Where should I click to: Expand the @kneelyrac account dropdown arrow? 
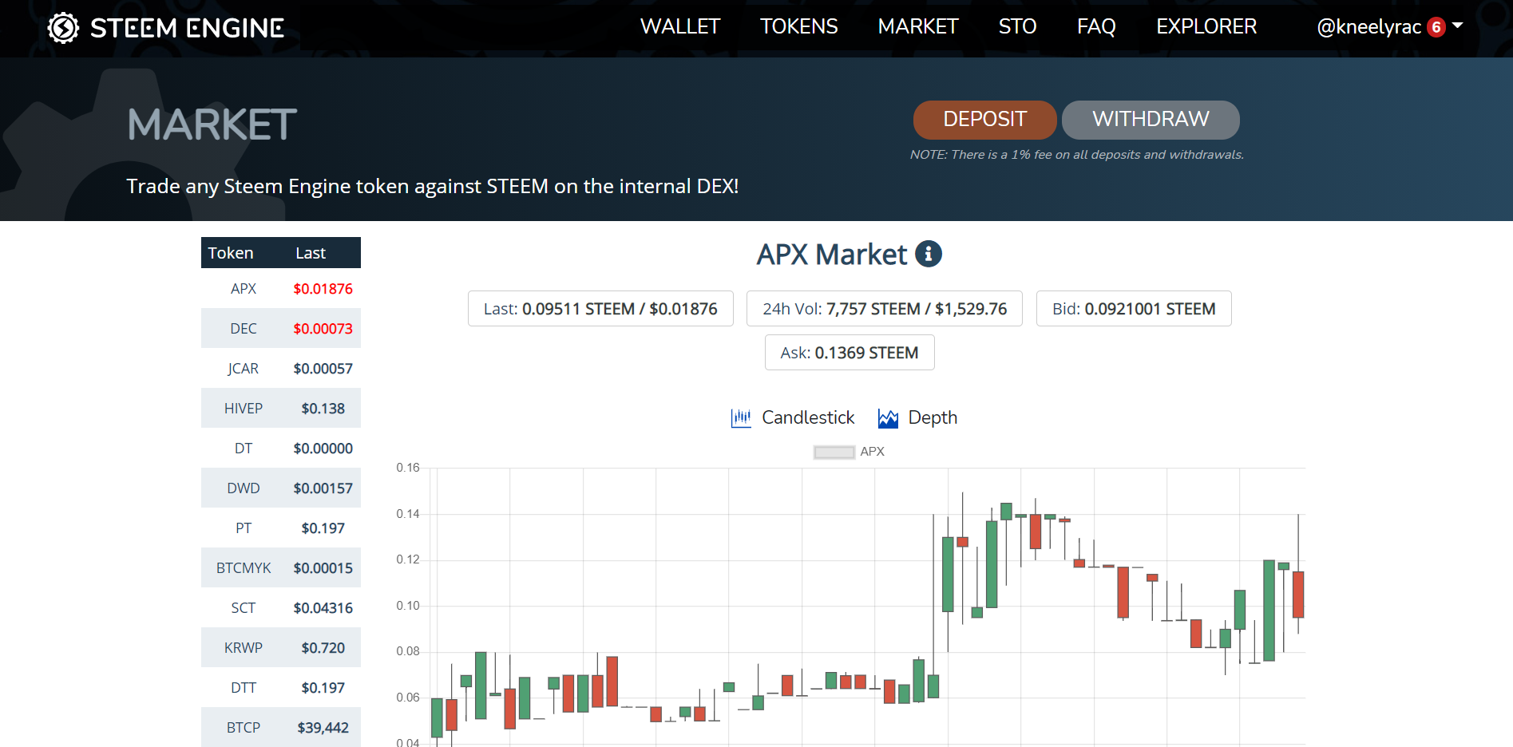click(x=1458, y=26)
